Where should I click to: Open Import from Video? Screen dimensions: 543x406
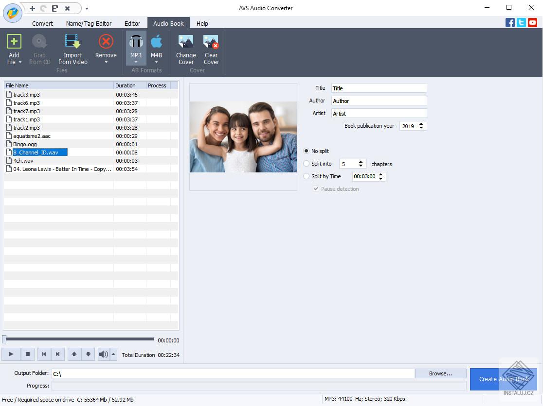click(x=72, y=41)
